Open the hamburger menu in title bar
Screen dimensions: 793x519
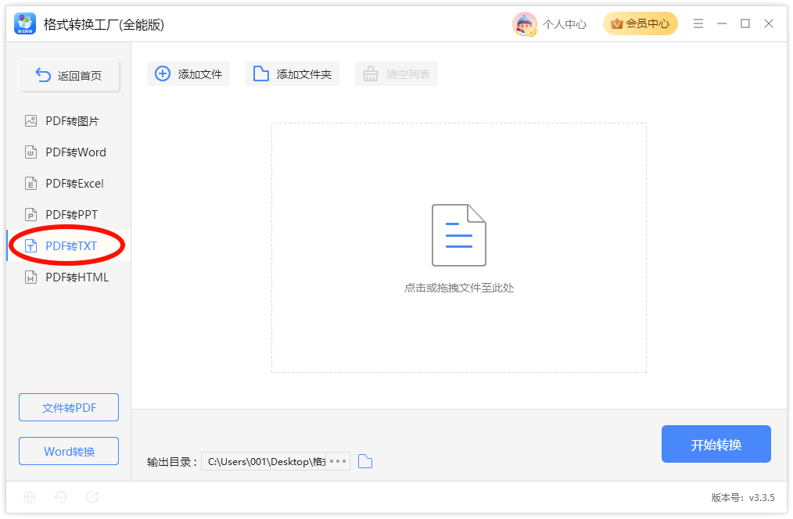click(698, 23)
